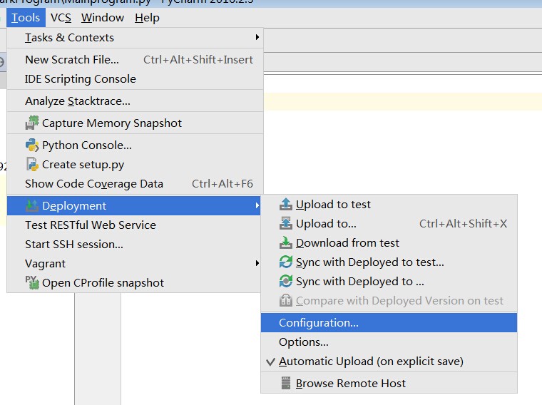Select Start SSH session...
Image resolution: width=542 pixels, height=405 pixels.
click(134, 245)
